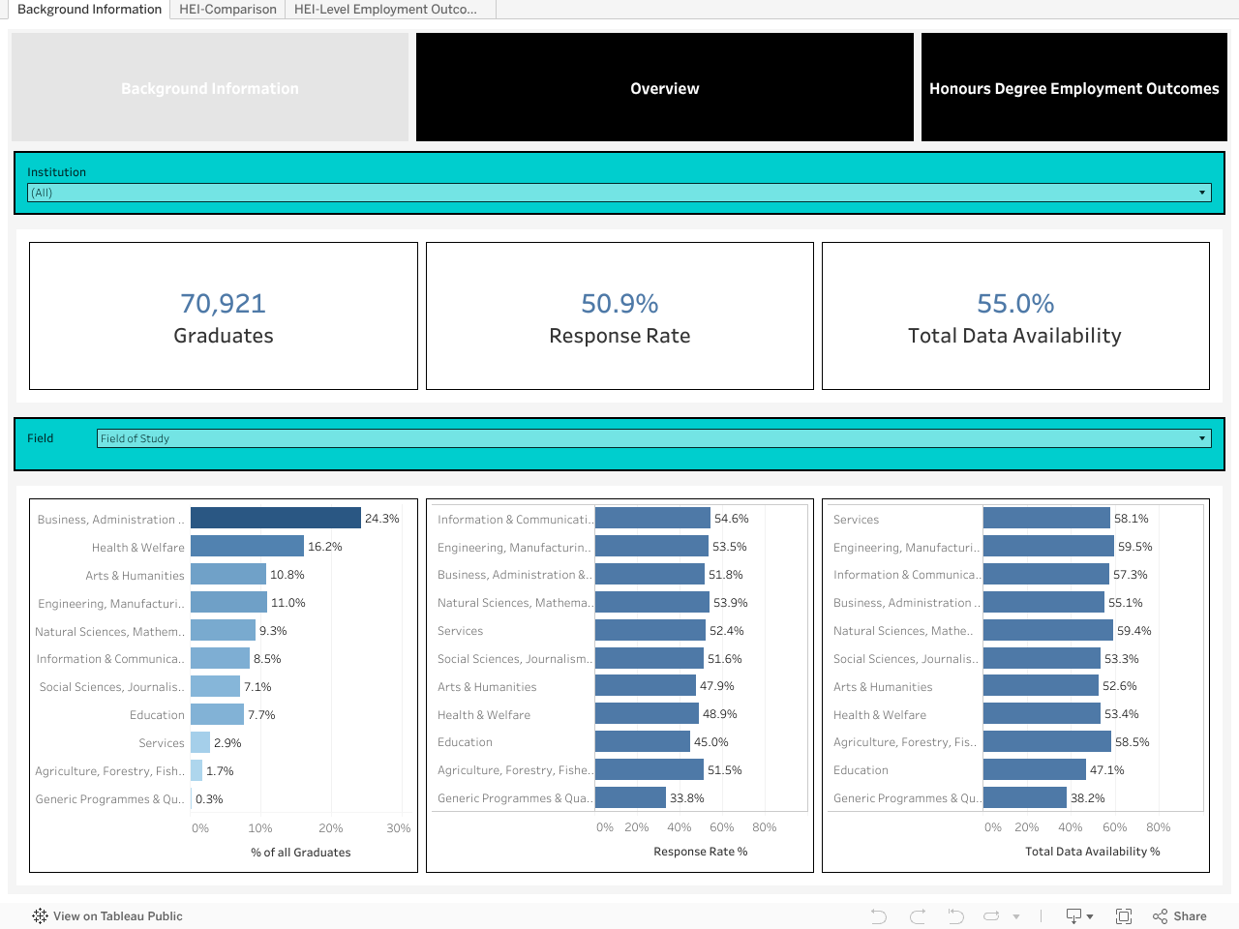
Task: Click the Background Information navigation button
Action: click(x=210, y=88)
